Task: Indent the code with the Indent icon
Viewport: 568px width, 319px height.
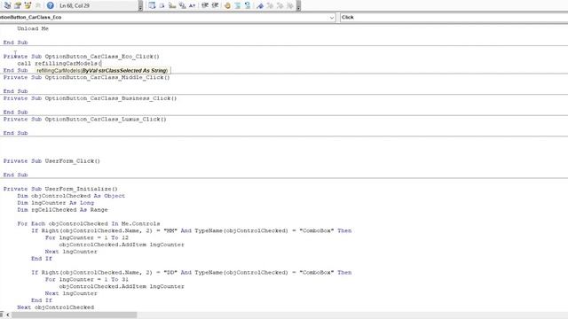Action: 205,5
